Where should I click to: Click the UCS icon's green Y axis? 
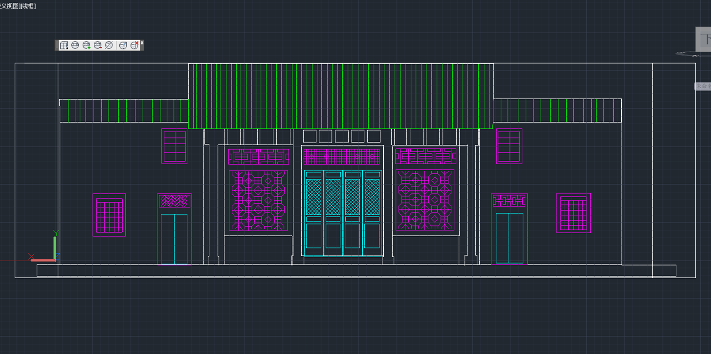tap(55, 247)
